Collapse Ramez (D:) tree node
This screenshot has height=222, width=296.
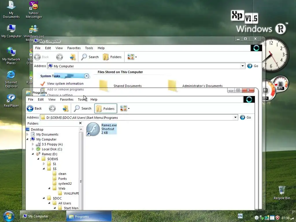(x=33, y=154)
